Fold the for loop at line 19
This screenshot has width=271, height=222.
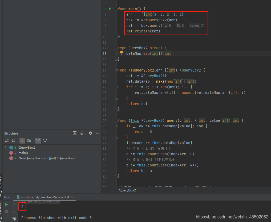tap(116, 87)
